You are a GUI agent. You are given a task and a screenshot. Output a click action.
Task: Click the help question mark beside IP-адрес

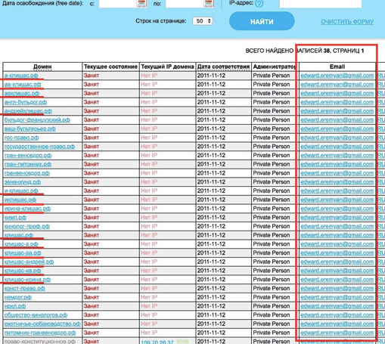pyautogui.click(x=259, y=4)
